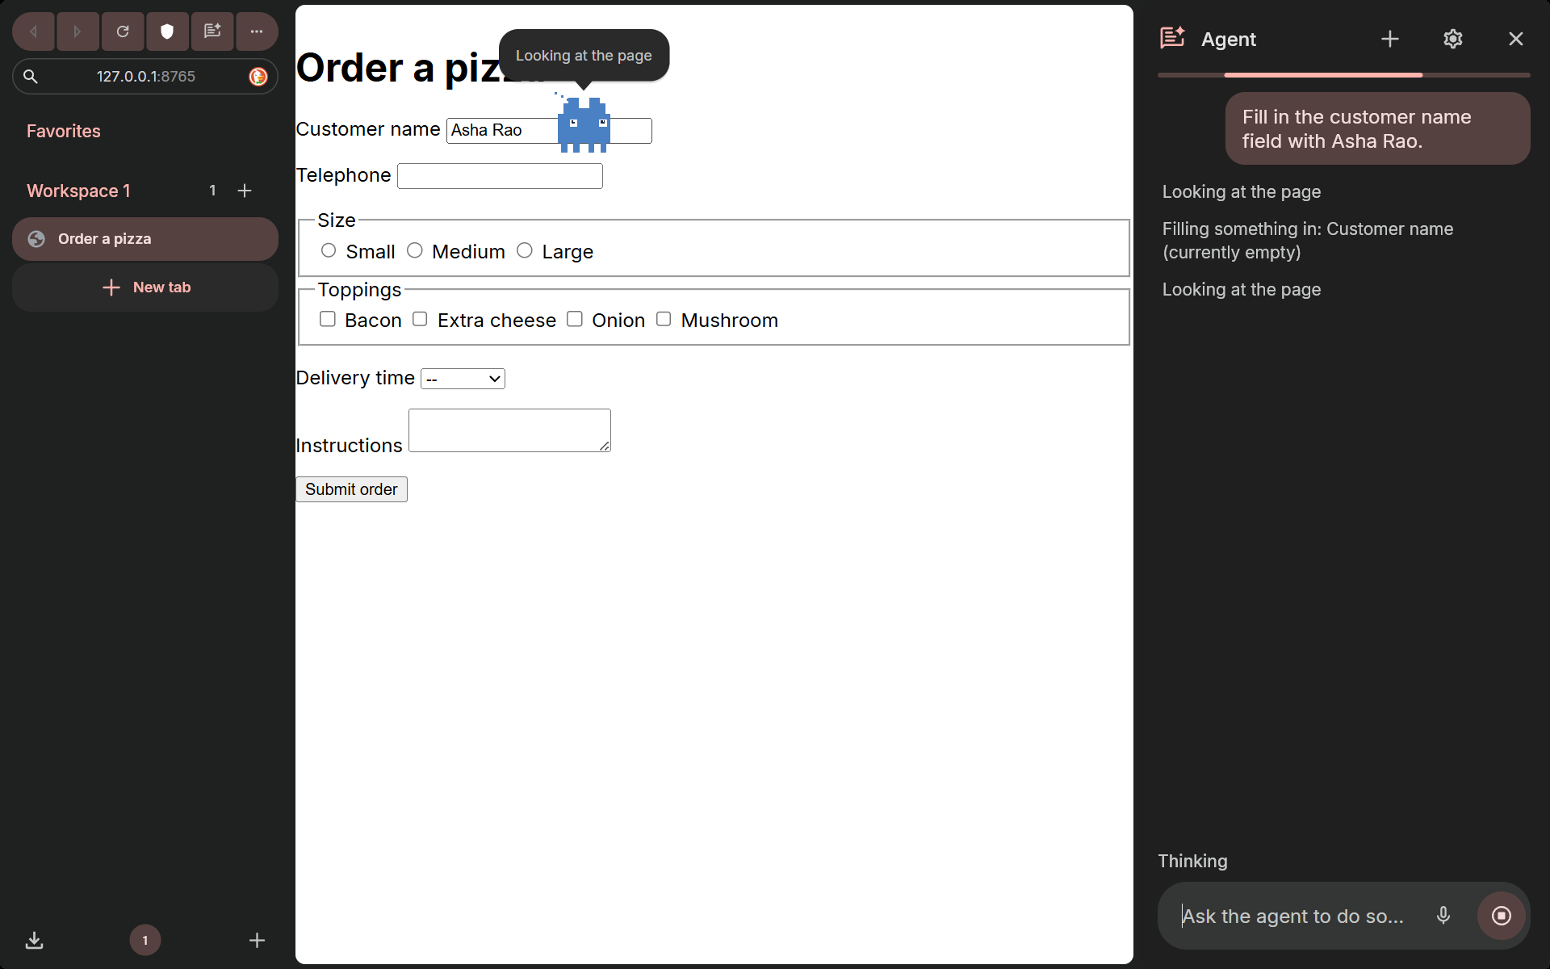1550x969 pixels.
Task: Click the Telephone input field
Action: pyautogui.click(x=500, y=176)
